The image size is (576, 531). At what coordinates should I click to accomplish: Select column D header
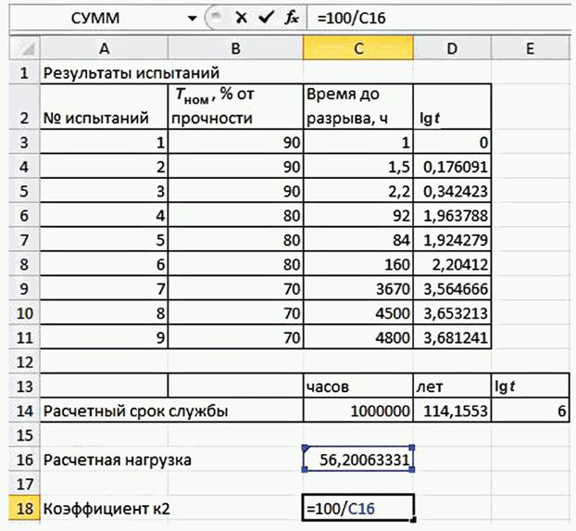tap(453, 48)
